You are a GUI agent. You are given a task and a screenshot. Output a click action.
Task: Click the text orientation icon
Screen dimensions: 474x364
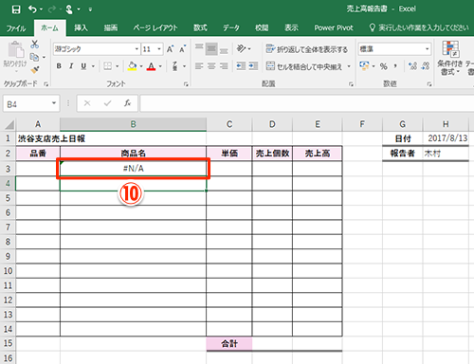[x=241, y=48]
